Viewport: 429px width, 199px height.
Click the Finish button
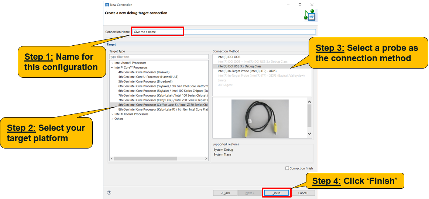click(276, 193)
